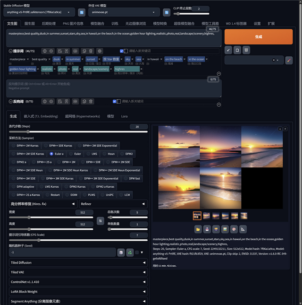Screen dimensions: 302x305
Task: Swap width and height values
Action: 100,220
